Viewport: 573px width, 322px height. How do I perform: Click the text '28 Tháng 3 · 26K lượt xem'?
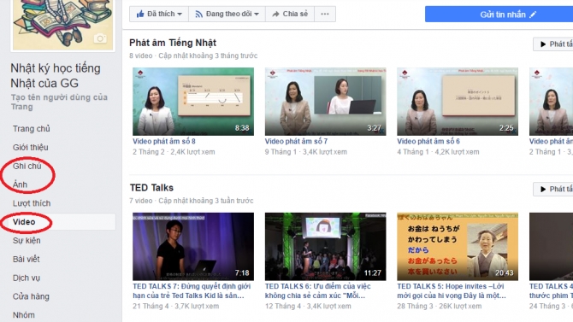[440, 307]
